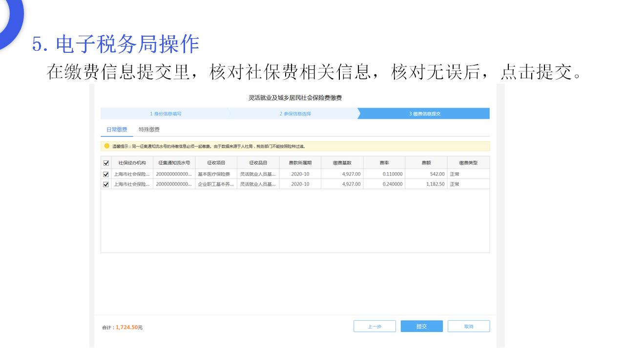The height and width of the screenshot is (352, 625).
Task: Click 灵活就业人员基 in the 1,182.50 row
Action: pyautogui.click(x=258, y=184)
